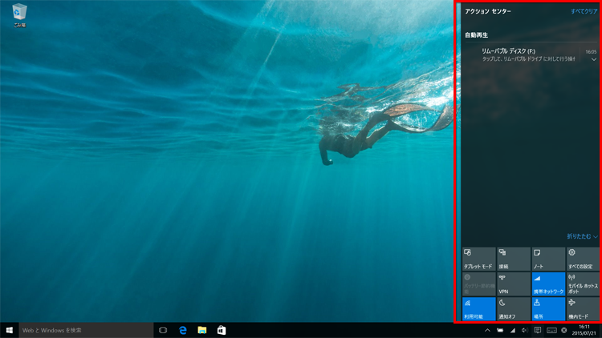
Task: Click the Web と Windows を検索 search box
Action: [x=86, y=330]
